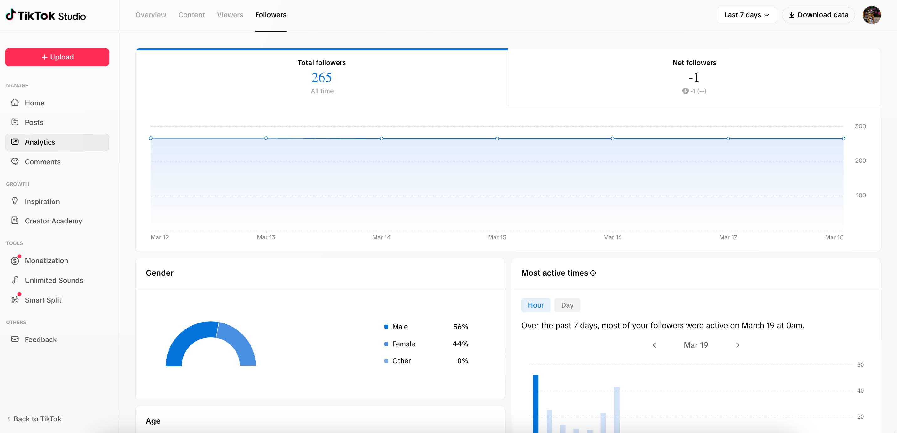897x433 pixels.
Task: Click the Unlimited Sounds music note icon
Action: point(15,280)
